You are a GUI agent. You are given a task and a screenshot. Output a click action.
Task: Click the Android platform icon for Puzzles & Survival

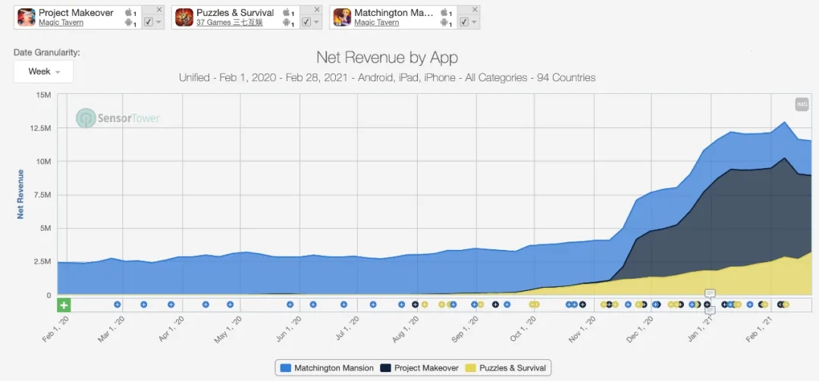(x=287, y=23)
